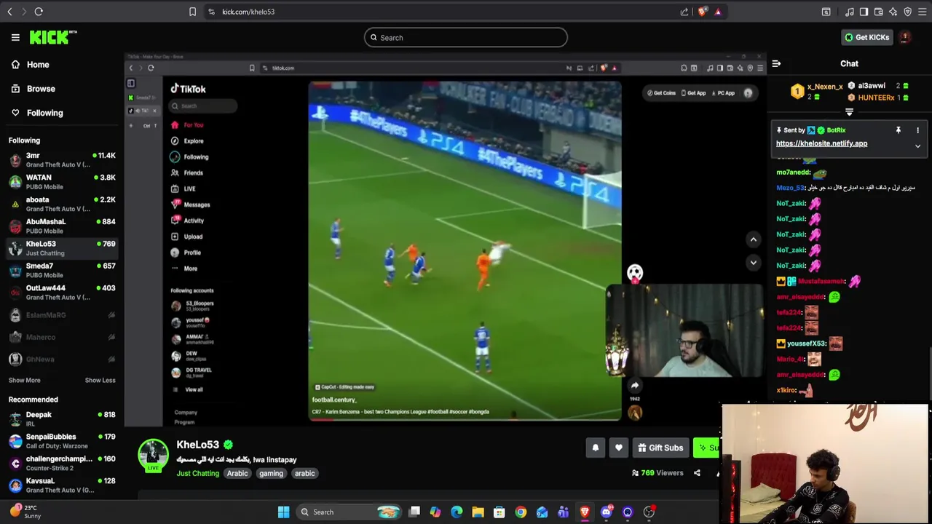
Task: Click the HUNTEERx leaderboard name
Action: click(x=876, y=98)
